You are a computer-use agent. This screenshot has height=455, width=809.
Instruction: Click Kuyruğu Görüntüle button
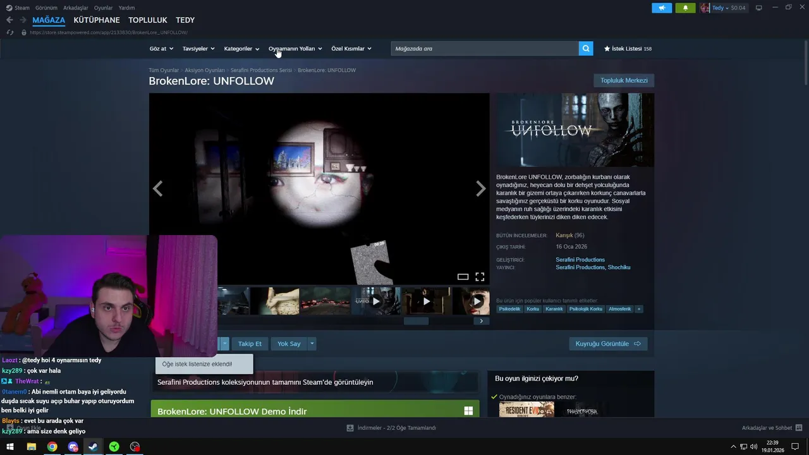click(x=608, y=344)
